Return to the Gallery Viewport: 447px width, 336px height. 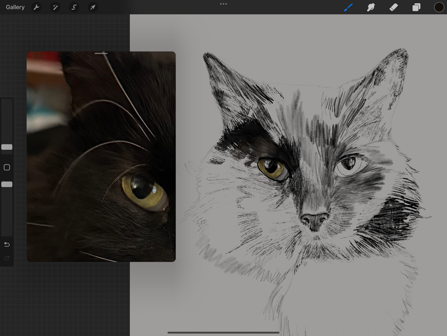tap(15, 7)
